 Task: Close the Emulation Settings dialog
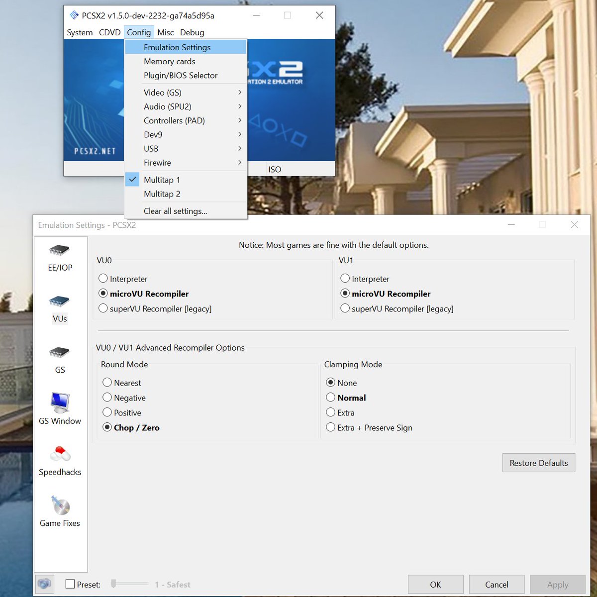click(x=574, y=225)
